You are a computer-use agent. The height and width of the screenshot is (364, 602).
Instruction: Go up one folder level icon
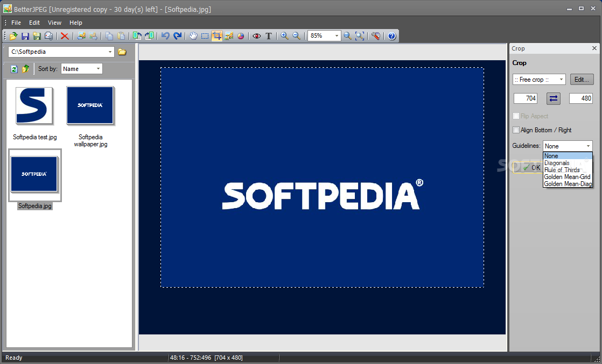[x=26, y=69]
